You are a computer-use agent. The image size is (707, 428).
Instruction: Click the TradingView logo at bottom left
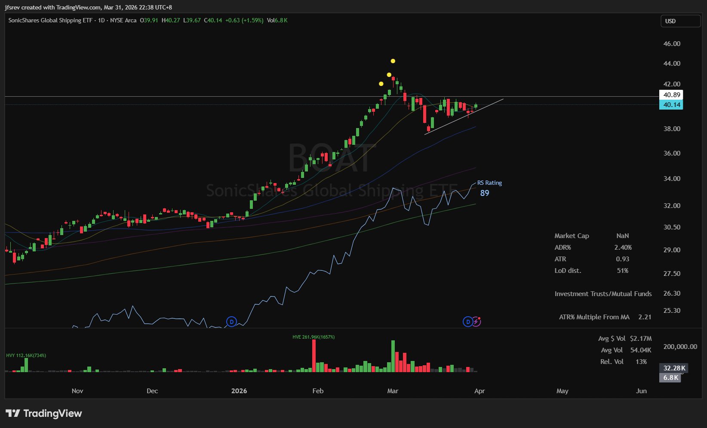(43, 413)
